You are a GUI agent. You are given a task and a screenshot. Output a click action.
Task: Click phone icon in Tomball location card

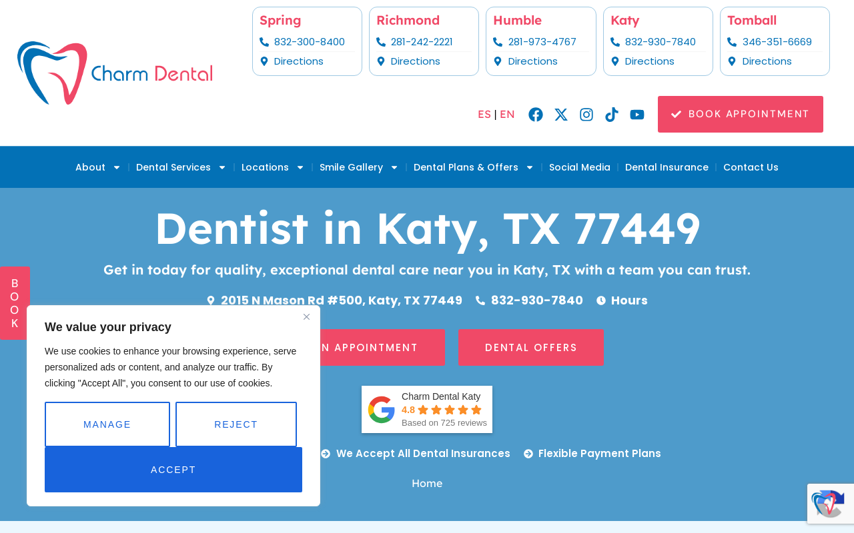732,42
